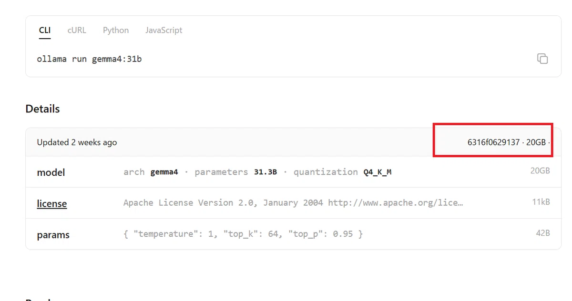
Task: Click the 42B params file size
Action: [543, 233]
